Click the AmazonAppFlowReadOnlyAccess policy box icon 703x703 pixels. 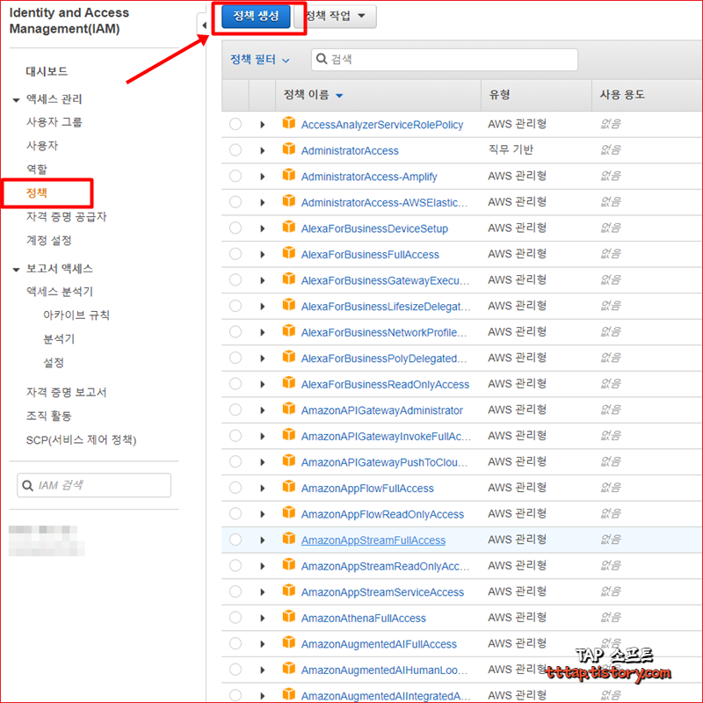point(289,512)
